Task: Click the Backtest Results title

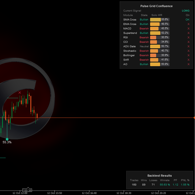Action: pos(160,176)
